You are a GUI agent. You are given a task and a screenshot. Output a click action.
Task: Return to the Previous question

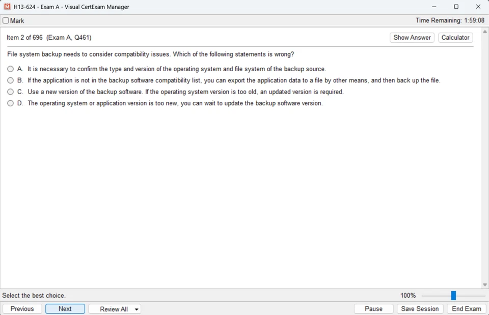(22, 308)
